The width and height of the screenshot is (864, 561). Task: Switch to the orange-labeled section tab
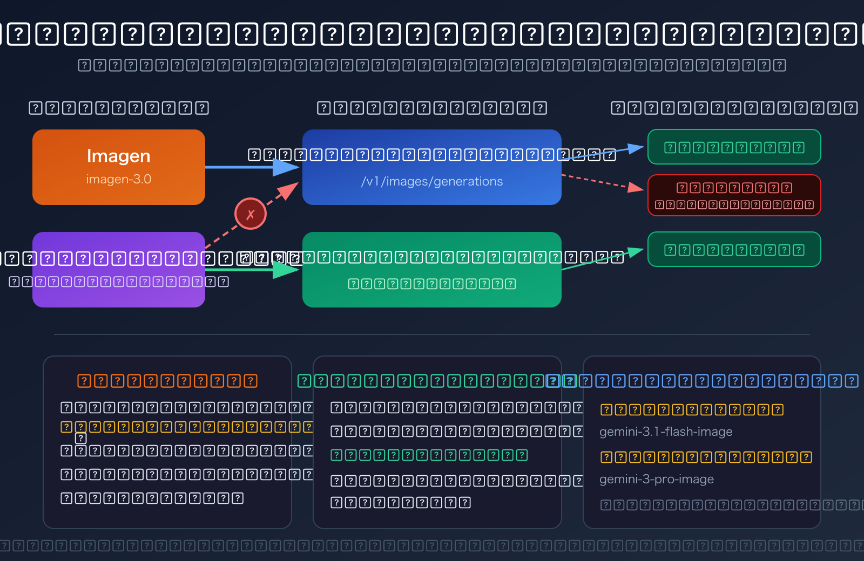[167, 380]
